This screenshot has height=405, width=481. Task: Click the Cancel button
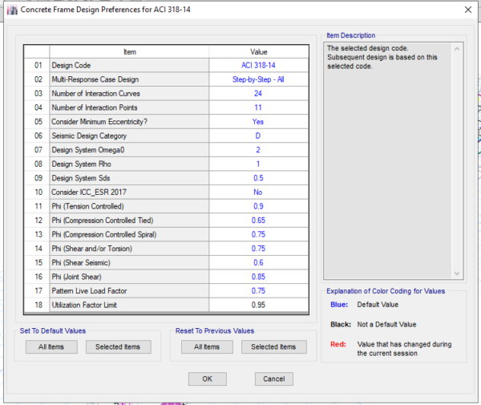[274, 379]
